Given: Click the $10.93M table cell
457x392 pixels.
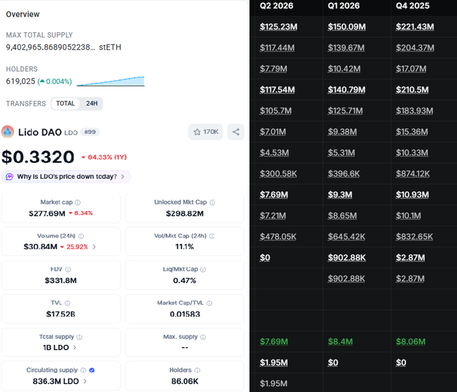Looking at the screenshot, I should click(x=412, y=195).
